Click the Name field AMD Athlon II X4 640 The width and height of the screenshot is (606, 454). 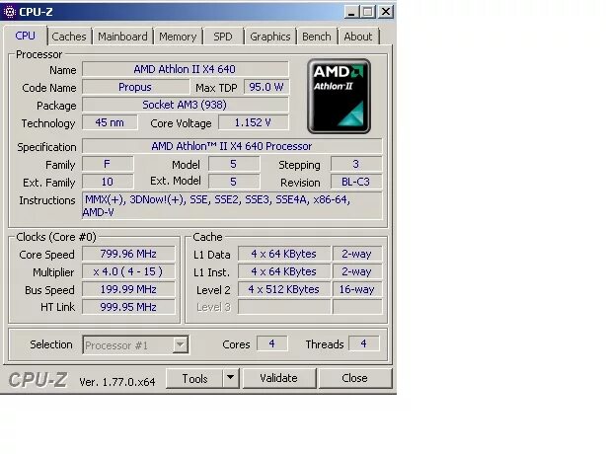[x=186, y=69]
